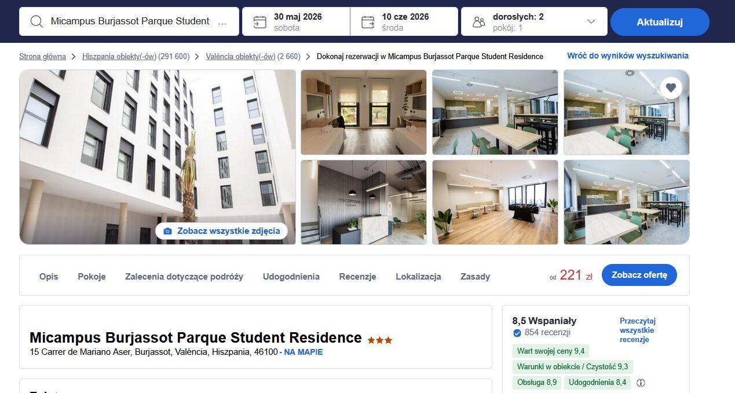Click the info icon beside Udogodnienia 8,4
735x393 pixels.
pyautogui.click(x=641, y=383)
